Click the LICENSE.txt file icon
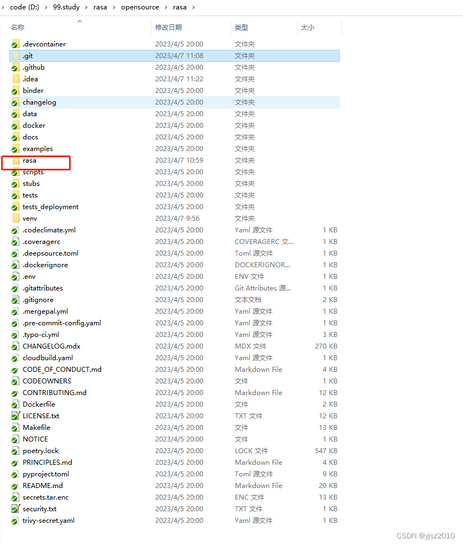Screen dimensions: 463x545 pos(15,416)
